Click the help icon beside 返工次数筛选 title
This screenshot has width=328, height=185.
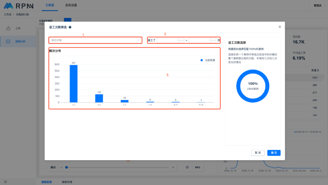[x=70, y=27]
